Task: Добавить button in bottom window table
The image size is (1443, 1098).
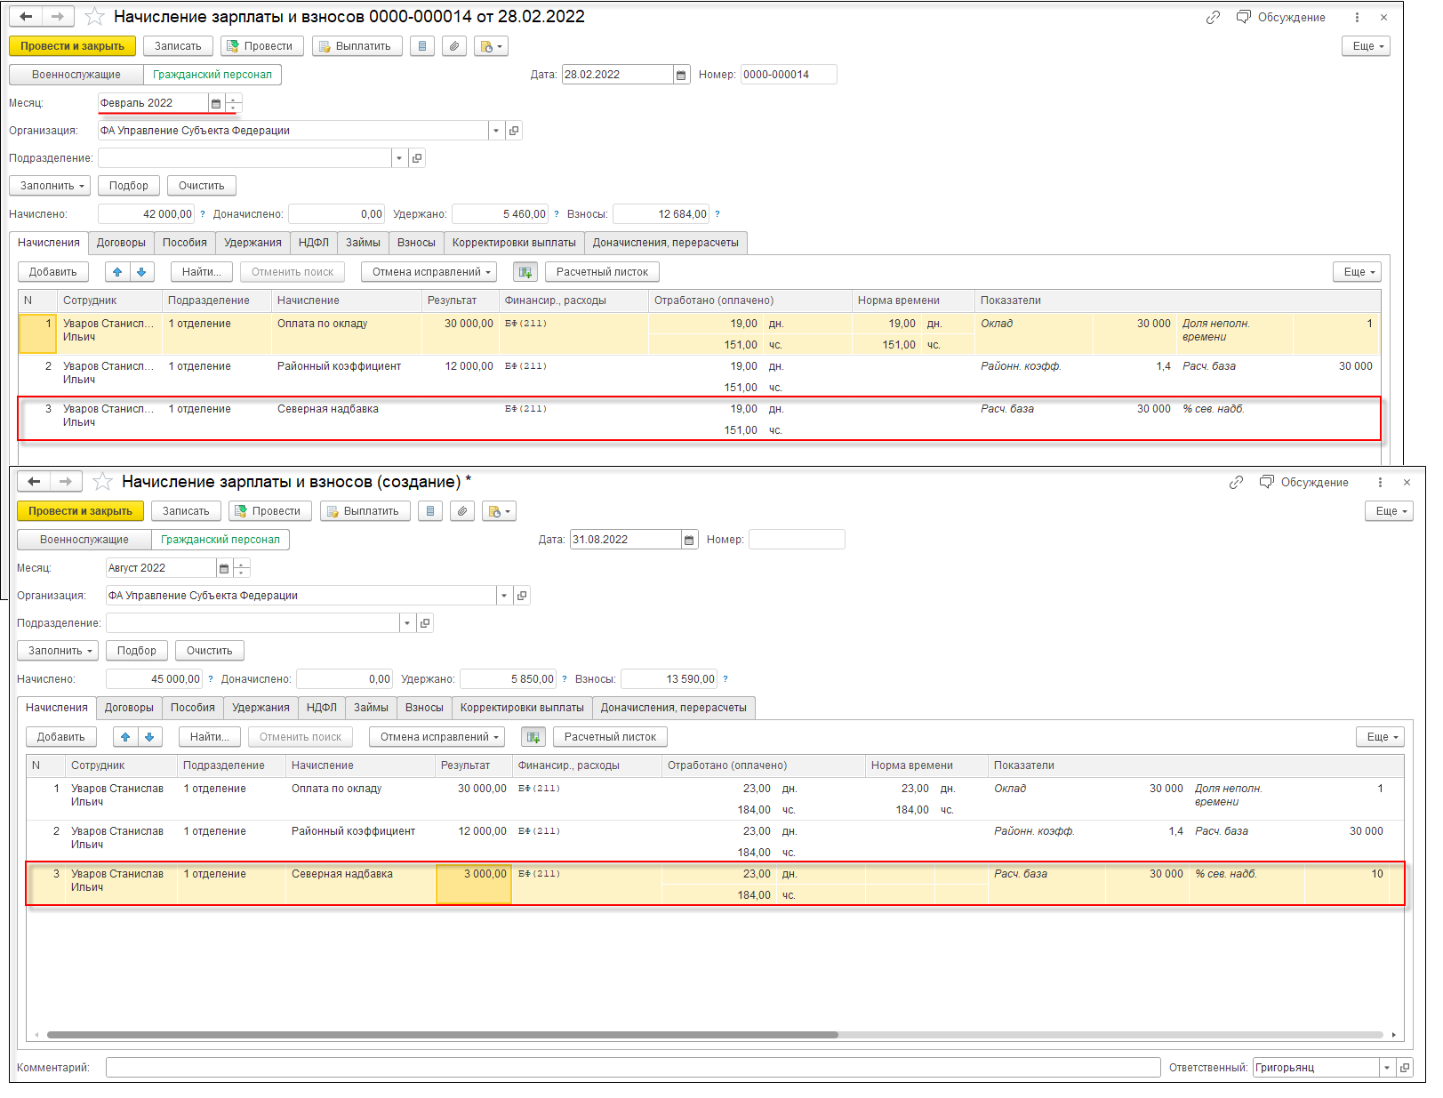Action: 61,737
